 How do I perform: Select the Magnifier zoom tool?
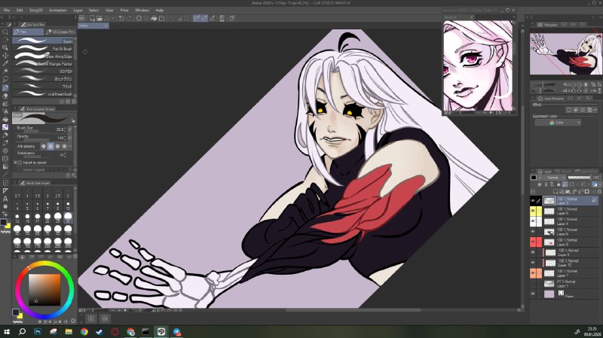5,32
